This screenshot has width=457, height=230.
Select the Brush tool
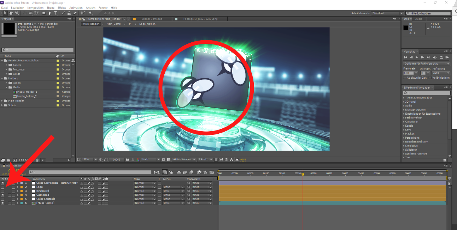64,13
